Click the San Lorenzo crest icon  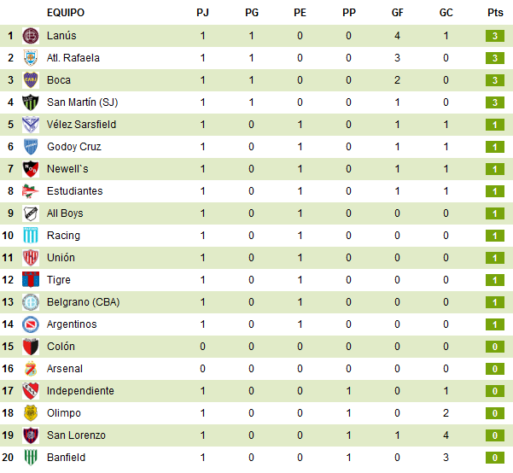click(x=31, y=435)
